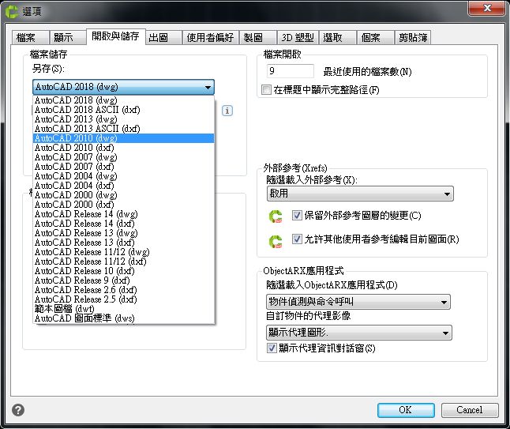Click the info icon beside the dropdown list
510x429 pixels.
click(x=227, y=111)
